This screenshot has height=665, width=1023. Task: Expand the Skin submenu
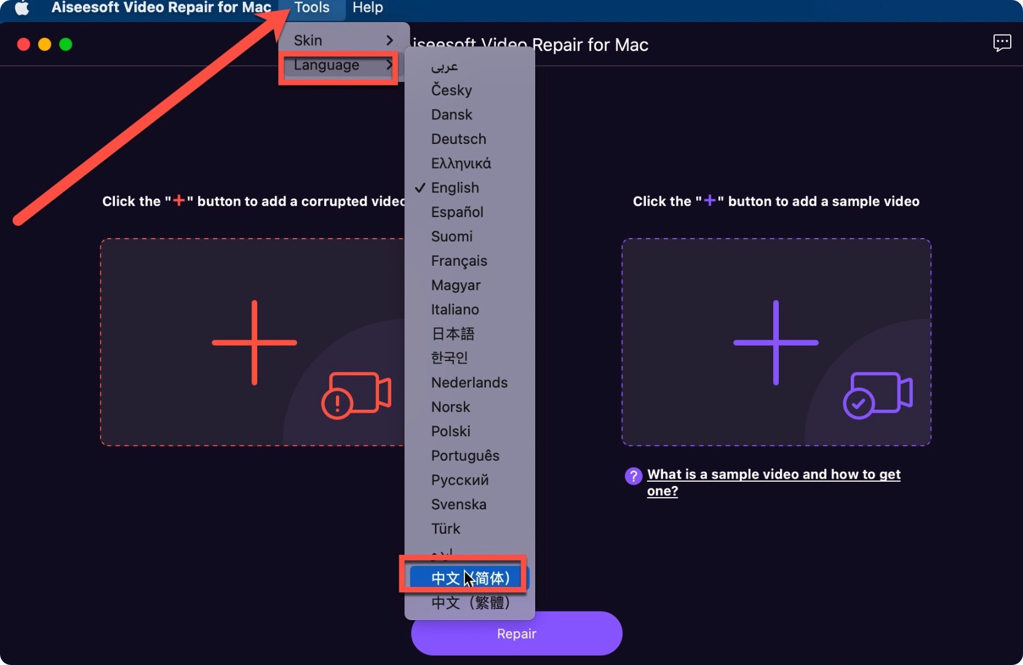coord(343,41)
